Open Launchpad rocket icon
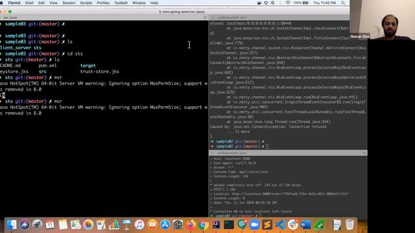The image size is (415, 233). 38,225
